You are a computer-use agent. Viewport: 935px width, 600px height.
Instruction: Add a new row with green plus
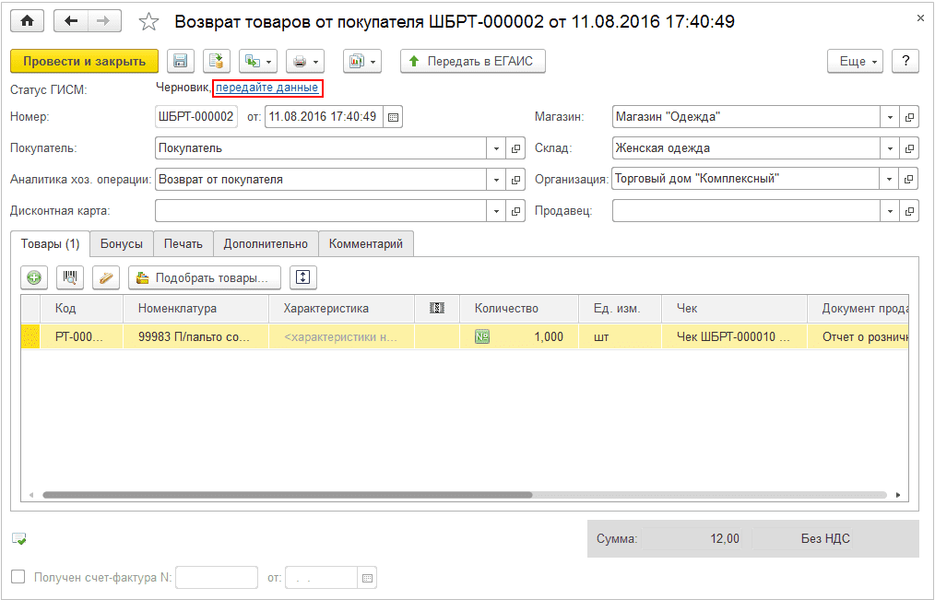(34, 277)
